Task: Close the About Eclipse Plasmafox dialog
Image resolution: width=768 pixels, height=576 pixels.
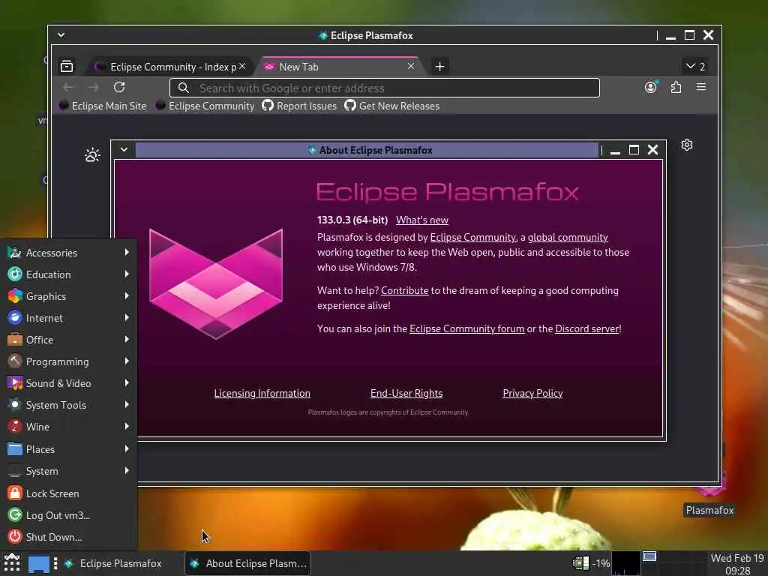Action: pos(653,150)
